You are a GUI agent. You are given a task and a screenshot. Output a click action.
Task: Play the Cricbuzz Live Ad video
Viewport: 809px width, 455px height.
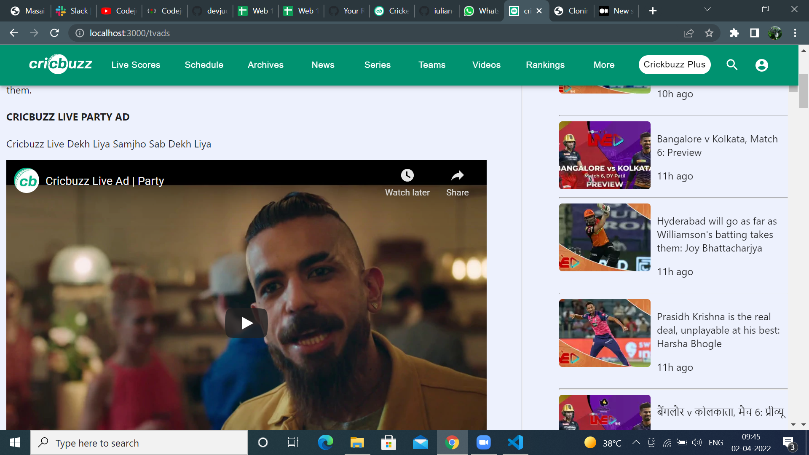click(x=246, y=323)
